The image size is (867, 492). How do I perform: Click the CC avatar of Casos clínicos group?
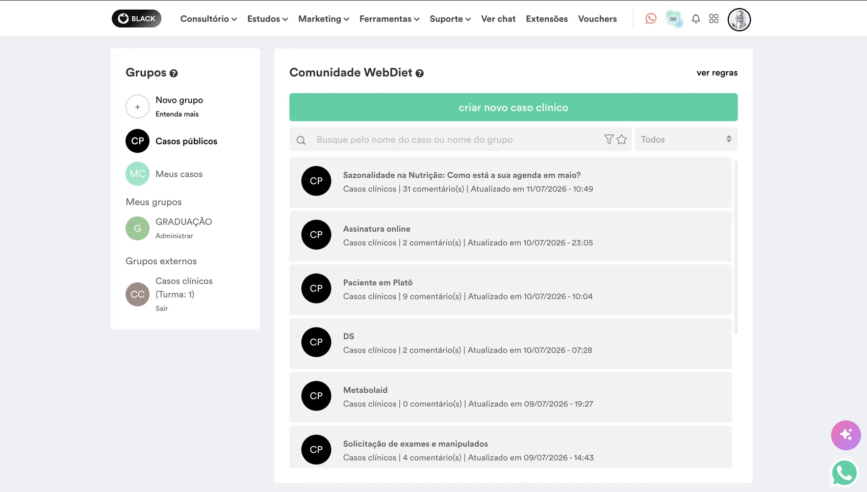(137, 294)
